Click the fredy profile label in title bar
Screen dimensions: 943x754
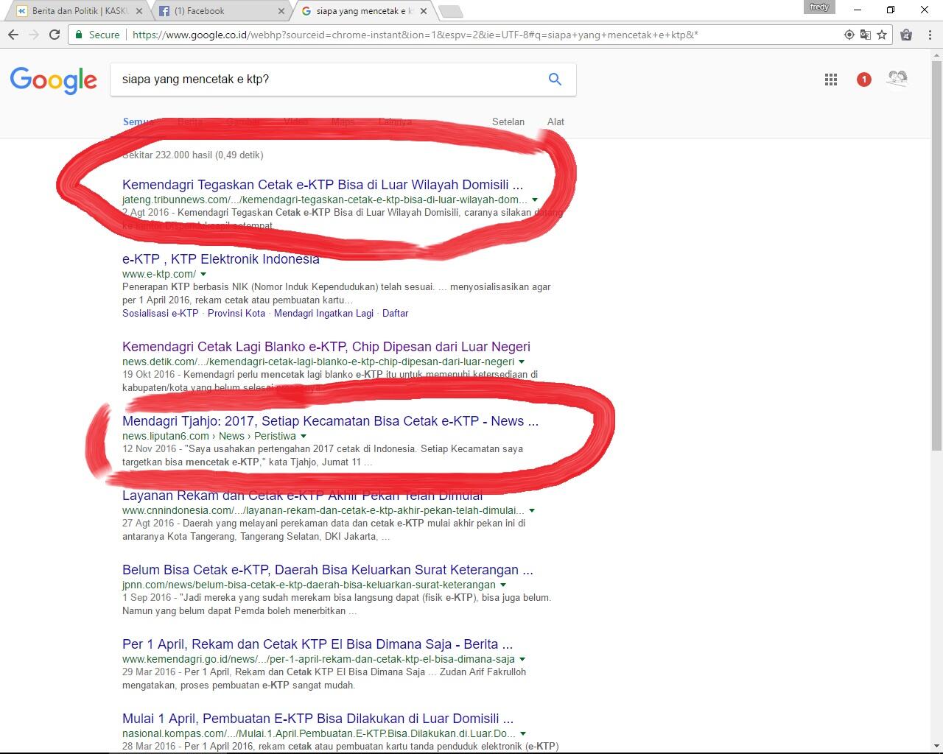(819, 7)
